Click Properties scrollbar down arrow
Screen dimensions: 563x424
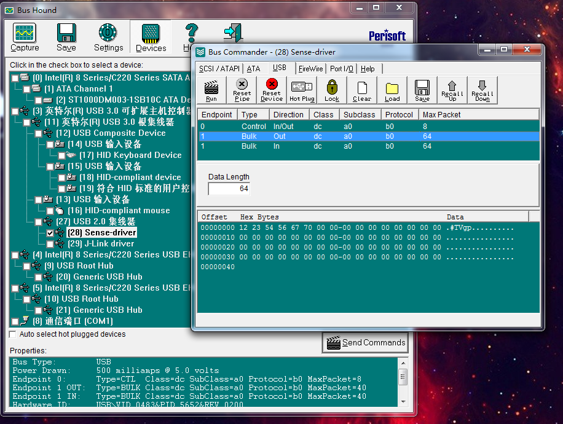click(x=403, y=402)
